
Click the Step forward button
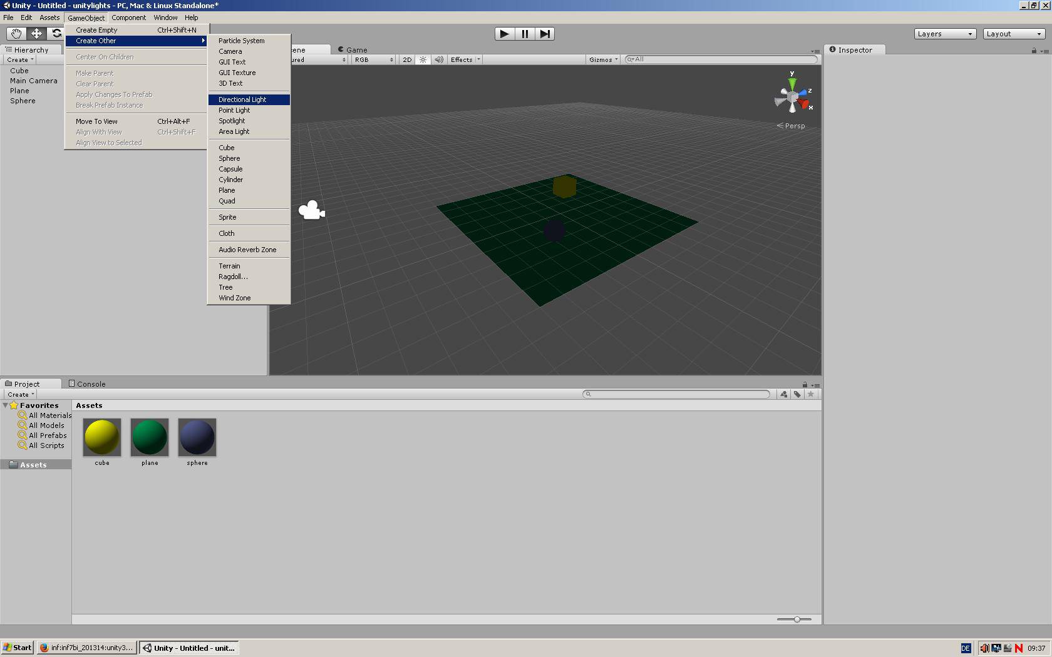coord(545,34)
